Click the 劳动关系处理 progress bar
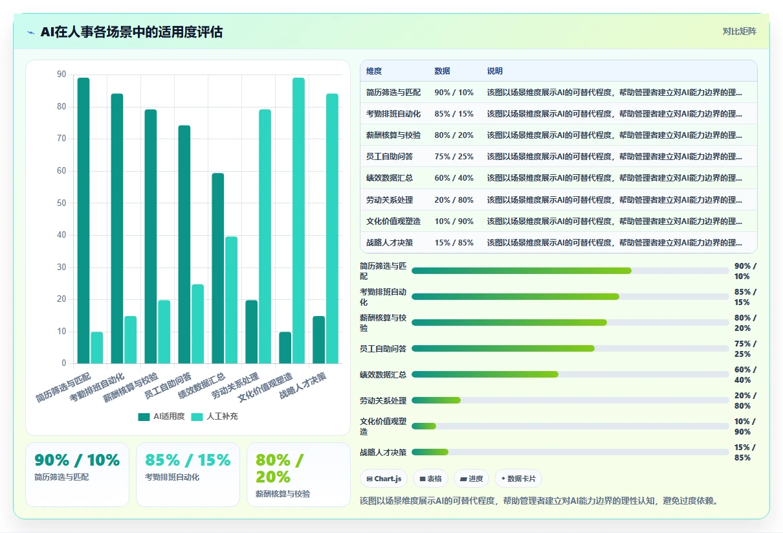The height and width of the screenshot is (533, 783). 570,400
